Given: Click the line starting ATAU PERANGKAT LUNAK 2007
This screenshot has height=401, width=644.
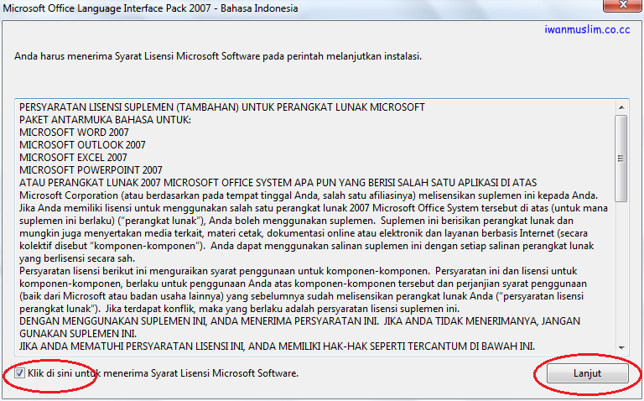Looking at the screenshot, I should tap(278, 183).
